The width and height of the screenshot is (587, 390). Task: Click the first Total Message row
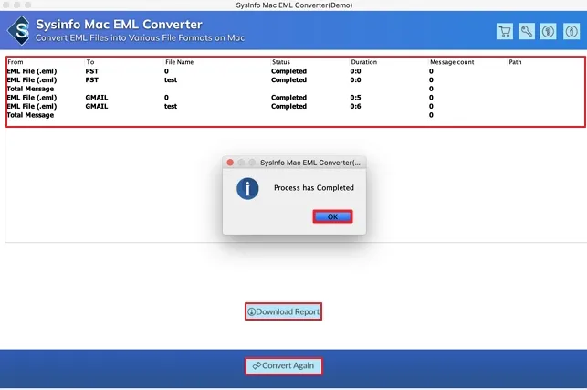point(296,89)
